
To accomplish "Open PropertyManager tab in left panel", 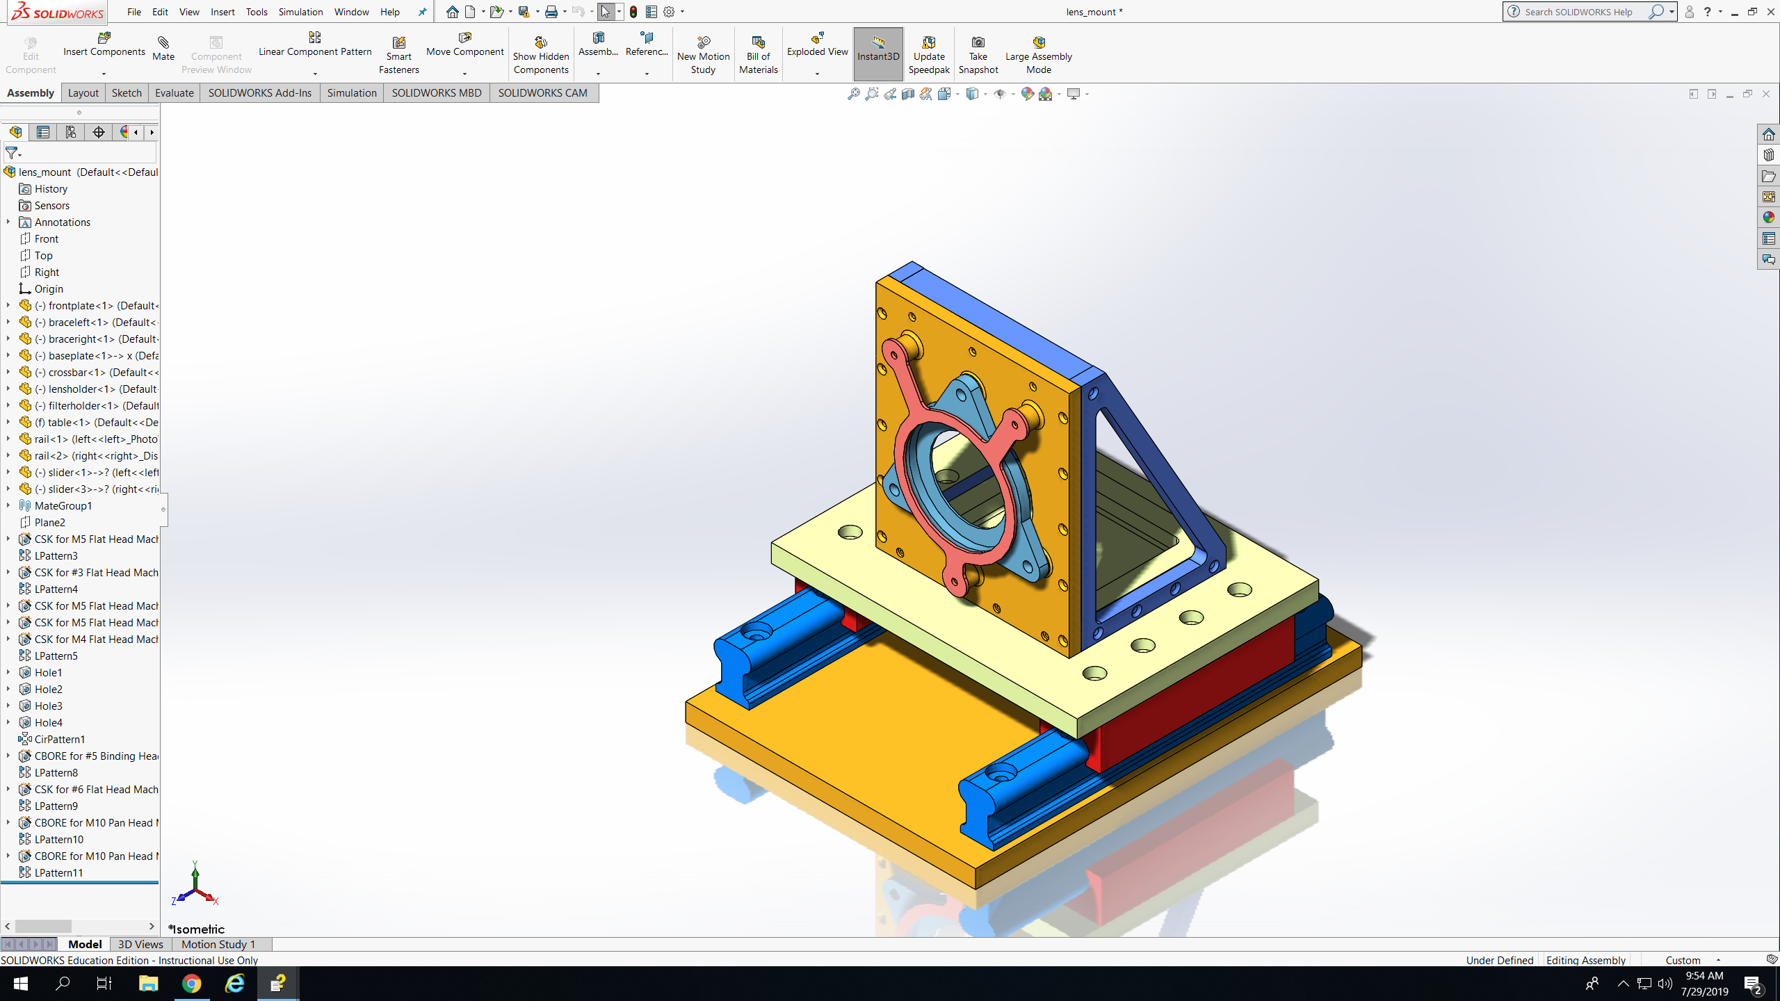I will tap(43, 132).
